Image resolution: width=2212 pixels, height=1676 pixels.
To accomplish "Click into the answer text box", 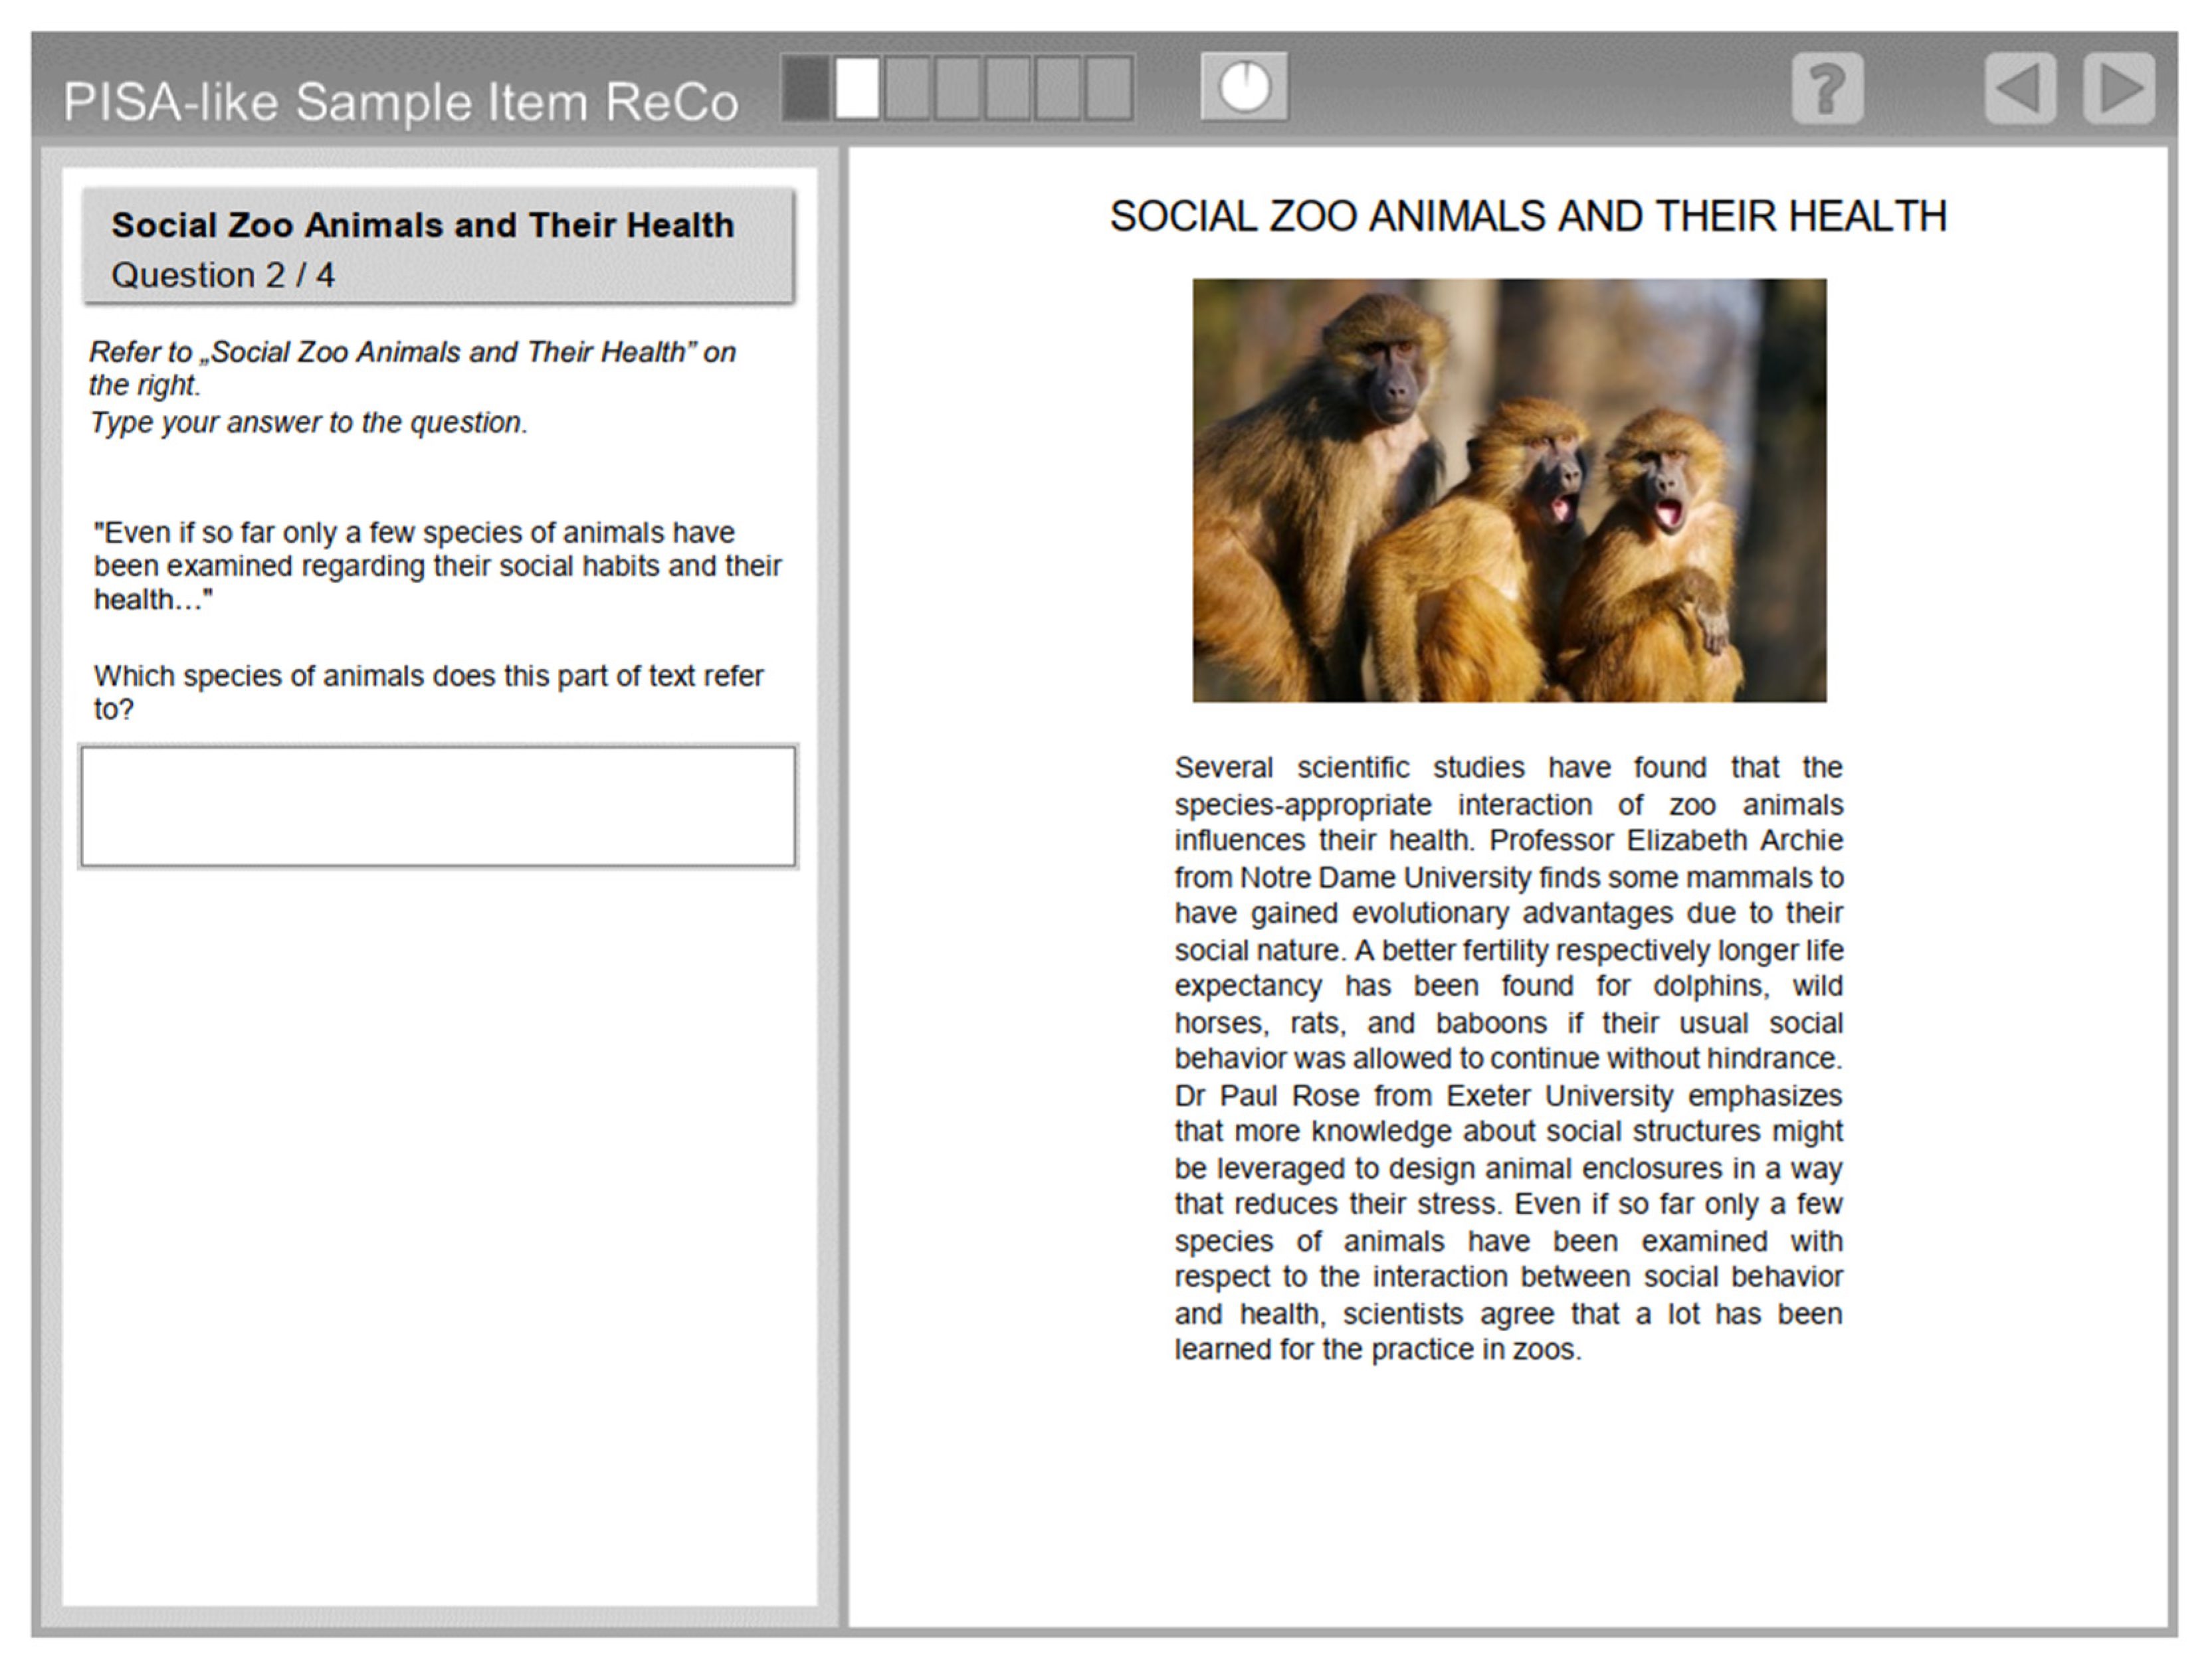I will click(x=438, y=805).
